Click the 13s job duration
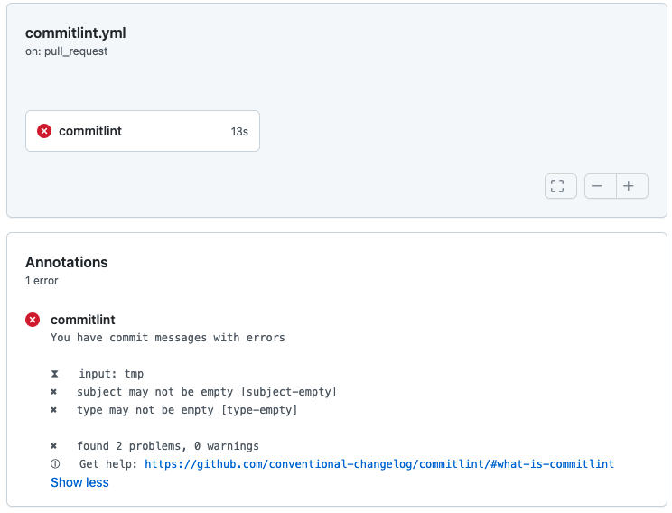This screenshot has height=513, width=672. click(239, 132)
